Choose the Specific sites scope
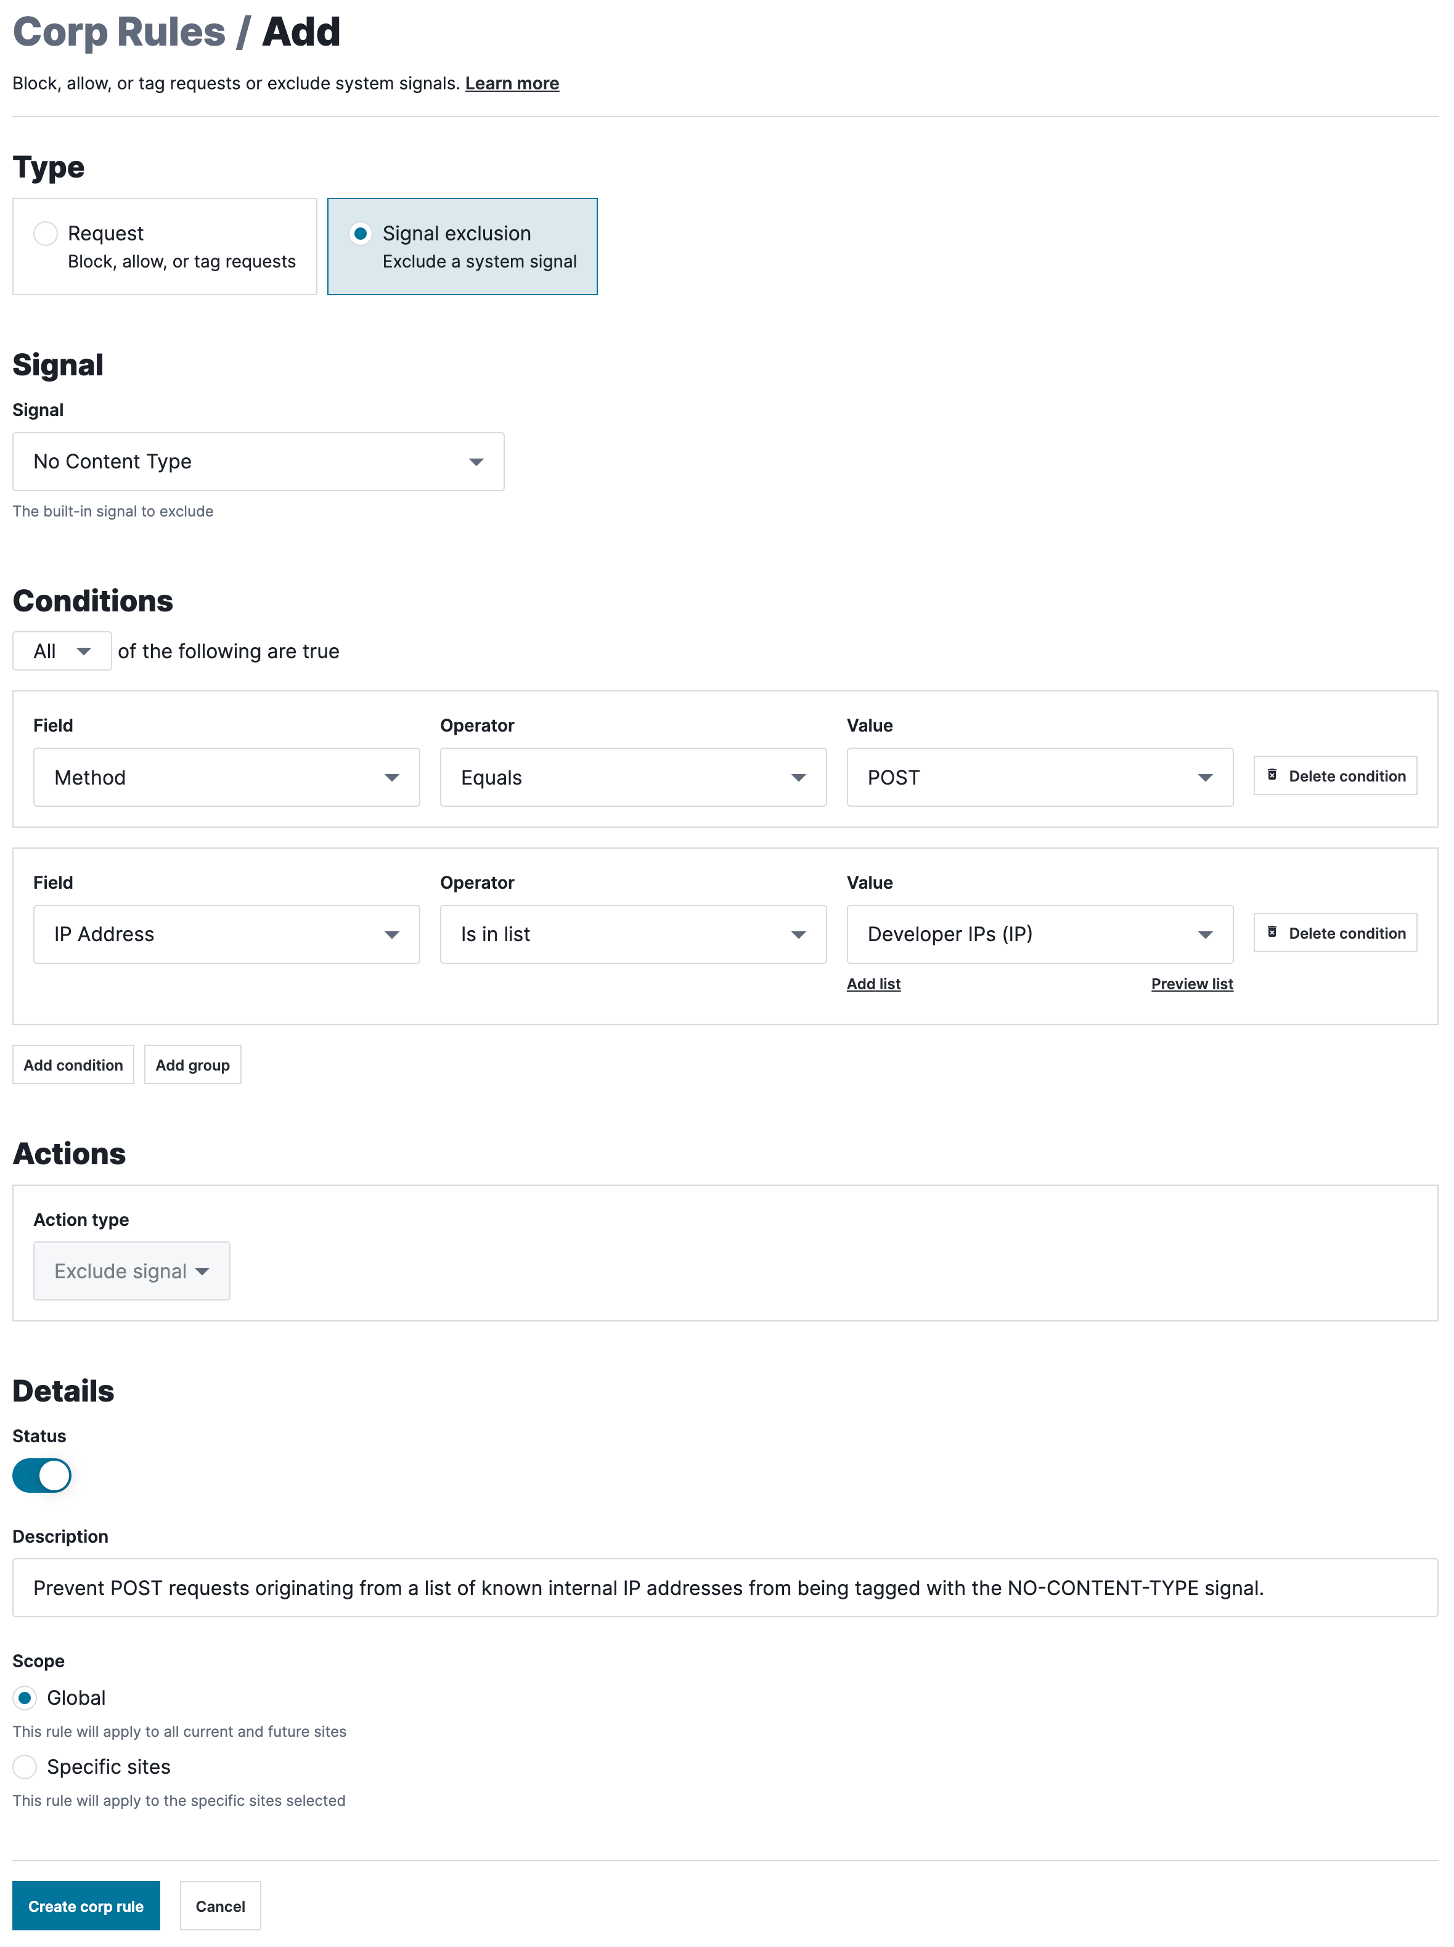Viewport: 1454px width, 1947px height. coord(25,1766)
